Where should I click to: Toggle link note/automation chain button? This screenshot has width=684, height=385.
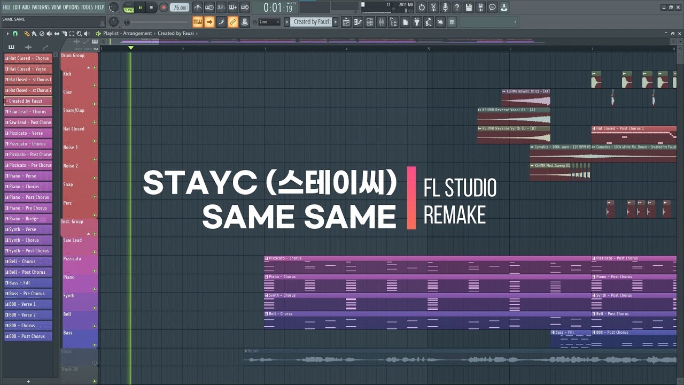[x=233, y=22]
